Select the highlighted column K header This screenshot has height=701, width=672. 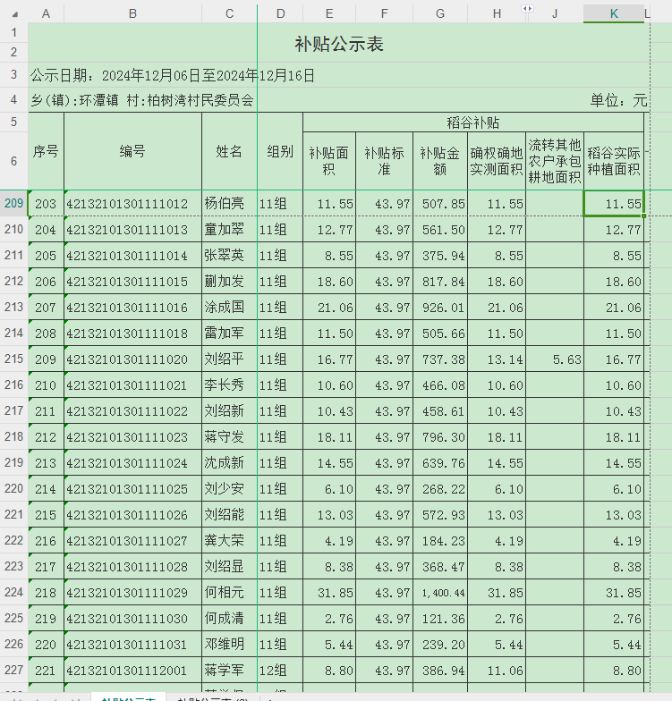coord(614,14)
